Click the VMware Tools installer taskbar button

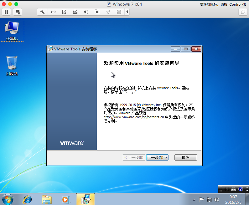click(x=86, y=199)
